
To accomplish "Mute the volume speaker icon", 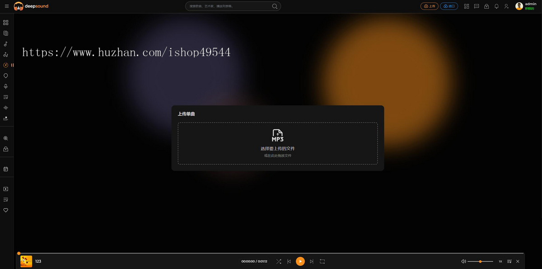I will [x=463, y=261].
